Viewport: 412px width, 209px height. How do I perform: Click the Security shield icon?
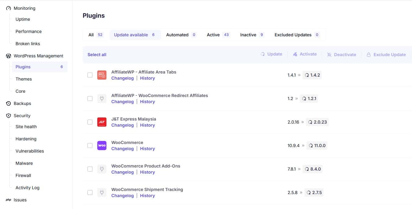(x=9, y=116)
